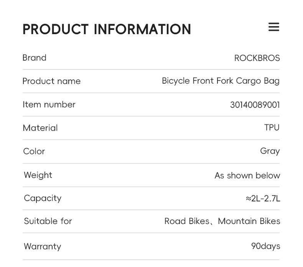
Task: Click item number 30140089001
Action: point(255,105)
